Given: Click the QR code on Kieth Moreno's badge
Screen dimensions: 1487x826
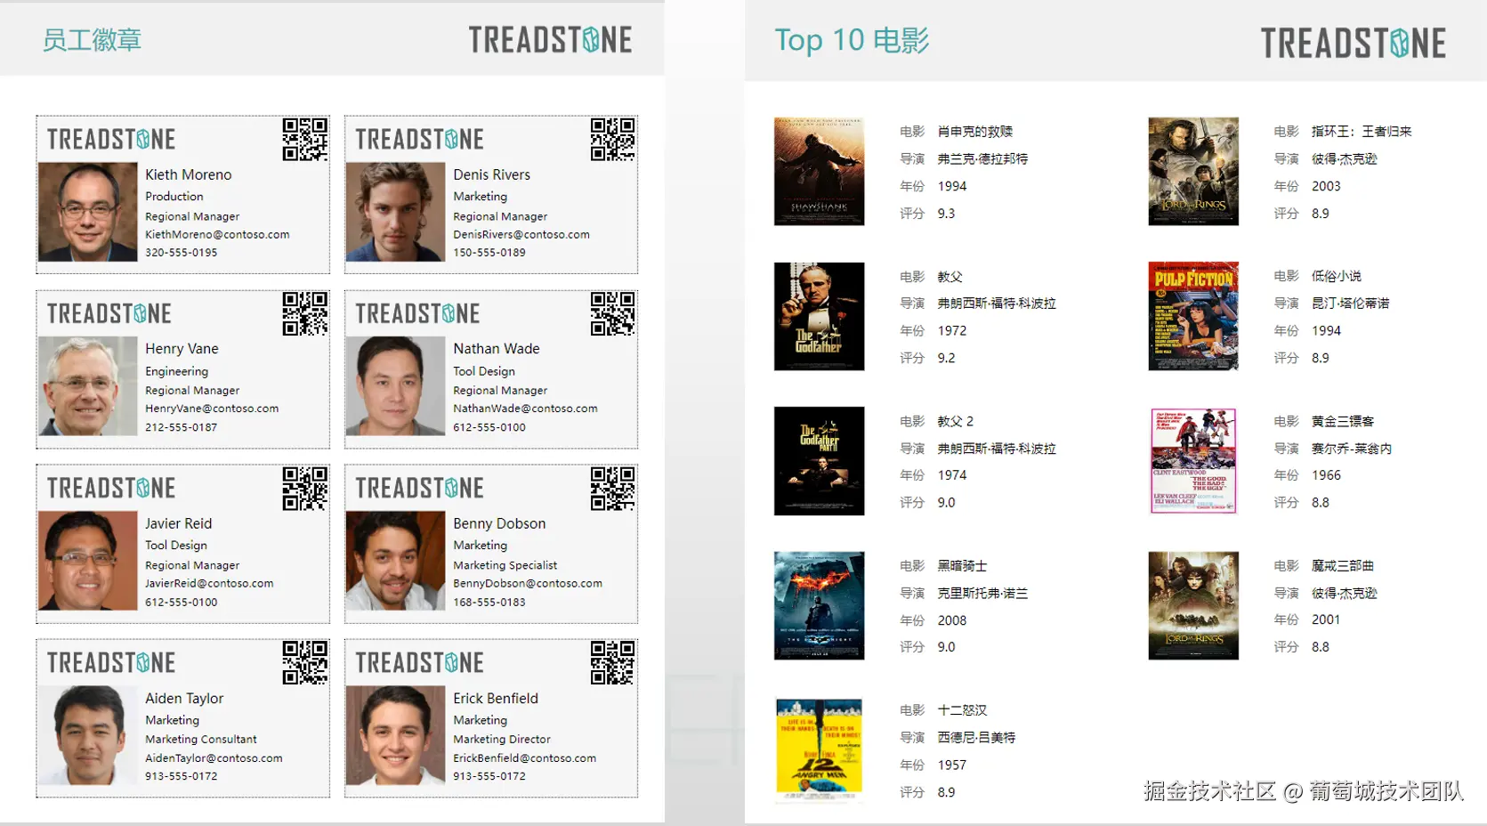Looking at the screenshot, I should point(305,140).
